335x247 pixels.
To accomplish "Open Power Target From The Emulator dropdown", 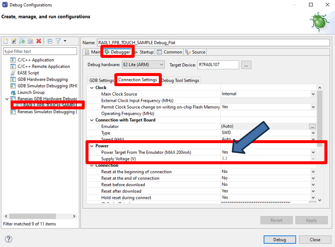I will pos(313,152).
